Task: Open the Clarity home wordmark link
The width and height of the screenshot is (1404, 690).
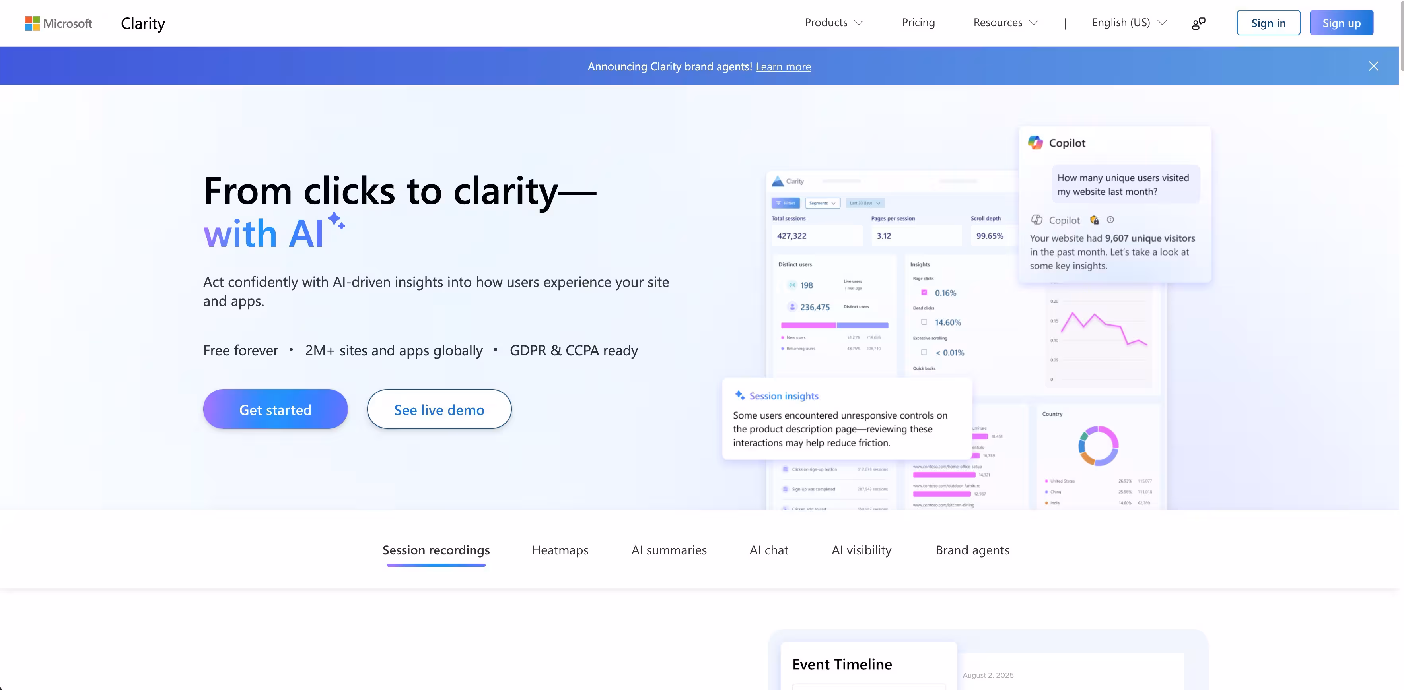Action: [x=143, y=23]
